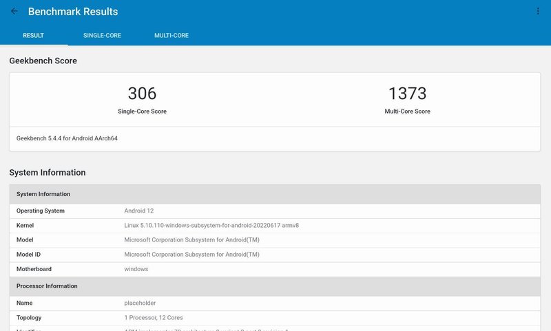Click the Geekbench Score heading
551x331 pixels.
coord(43,61)
